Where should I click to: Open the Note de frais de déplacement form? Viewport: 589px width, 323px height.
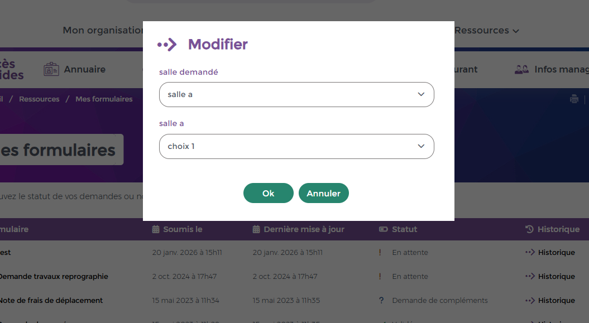point(51,301)
